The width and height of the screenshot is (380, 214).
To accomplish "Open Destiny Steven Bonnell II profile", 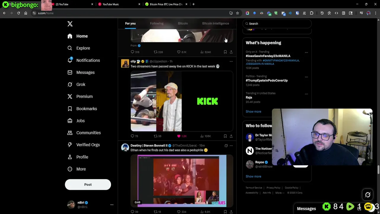I will (x=149, y=146).
